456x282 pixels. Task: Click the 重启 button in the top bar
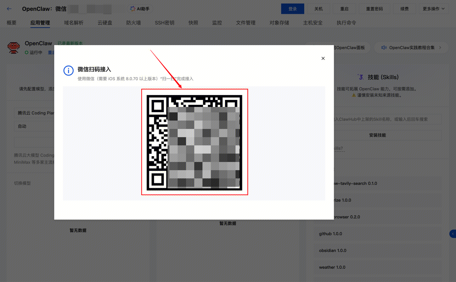pyautogui.click(x=344, y=9)
